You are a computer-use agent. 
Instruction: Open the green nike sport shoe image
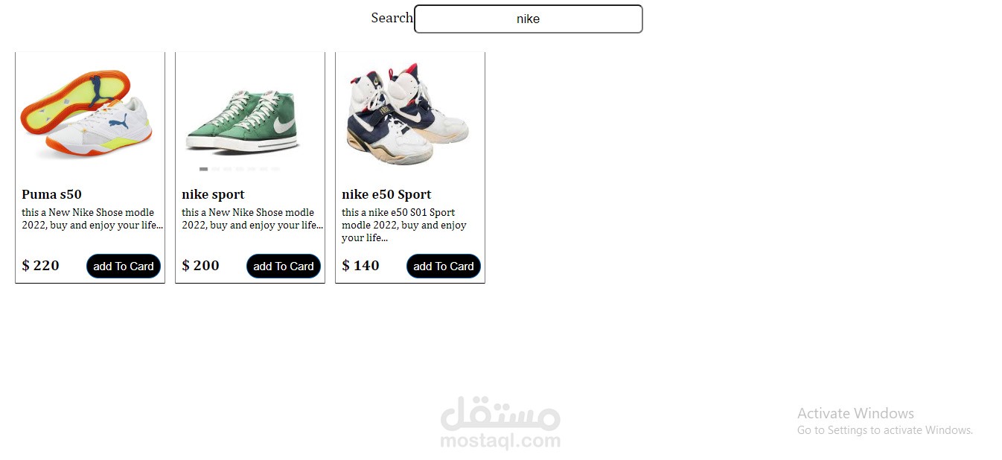pos(243,121)
